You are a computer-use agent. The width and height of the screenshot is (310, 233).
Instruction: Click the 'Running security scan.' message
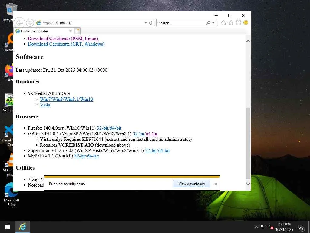coord(67,184)
